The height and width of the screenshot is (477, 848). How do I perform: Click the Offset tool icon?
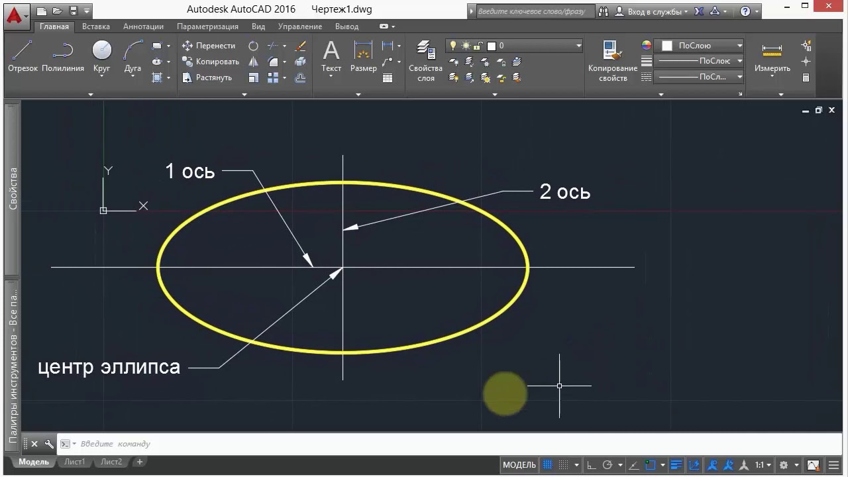[300, 78]
